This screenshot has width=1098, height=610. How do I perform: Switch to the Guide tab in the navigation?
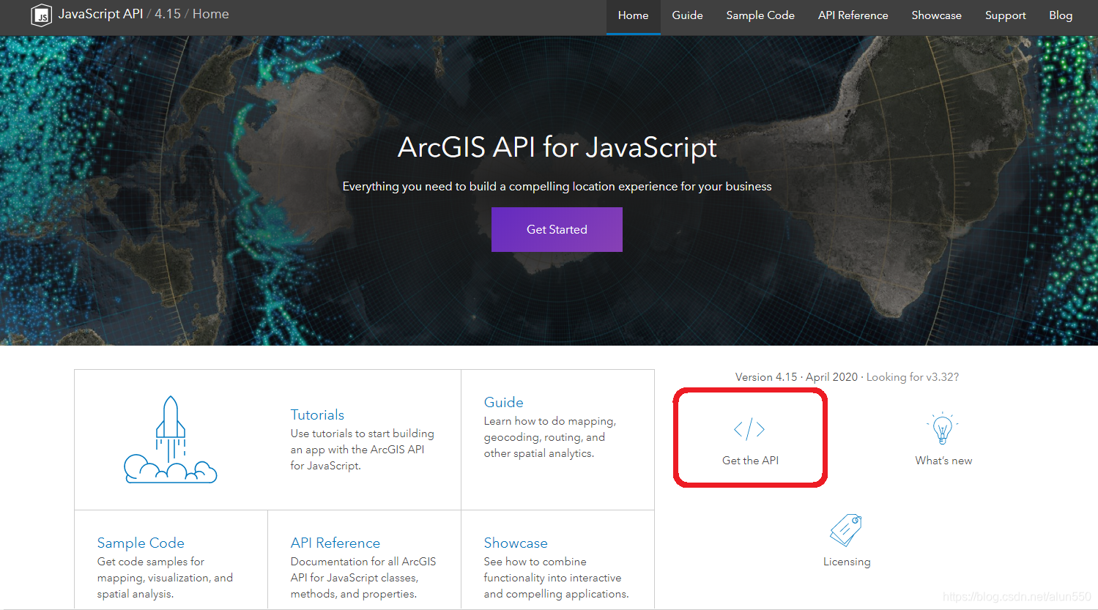[686, 15]
